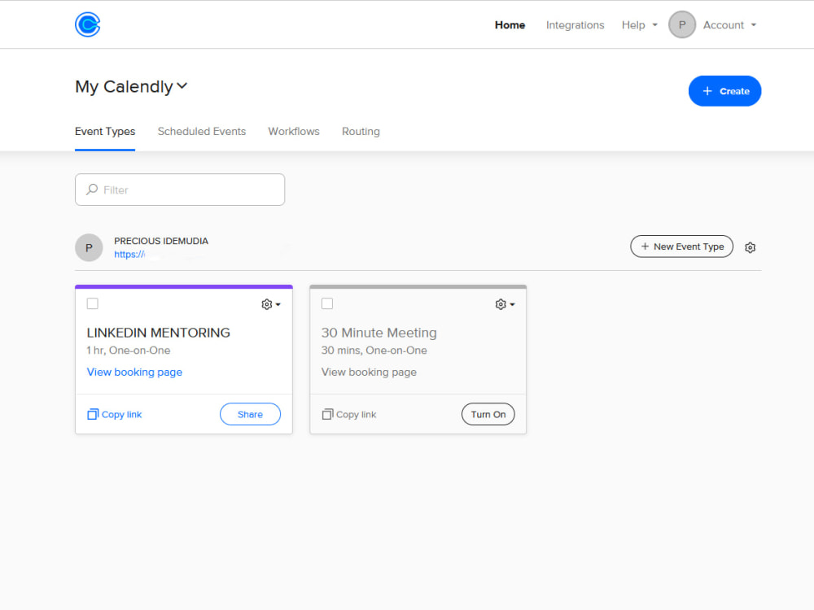Click the Precious Idemudia P avatar

coord(89,247)
